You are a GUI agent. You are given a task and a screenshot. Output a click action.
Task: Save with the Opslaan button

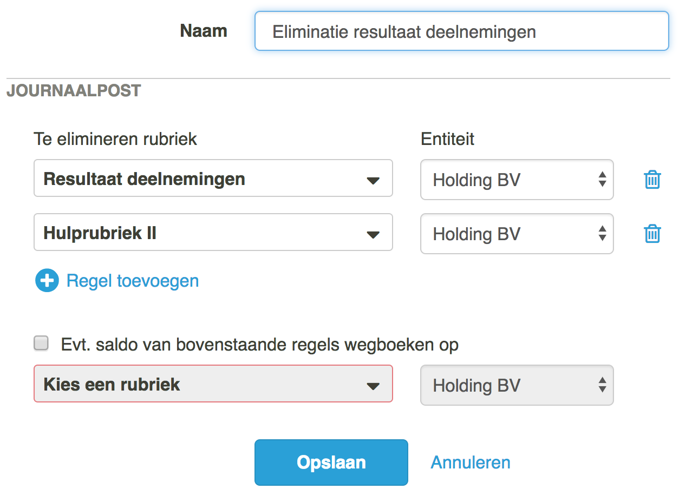(331, 463)
